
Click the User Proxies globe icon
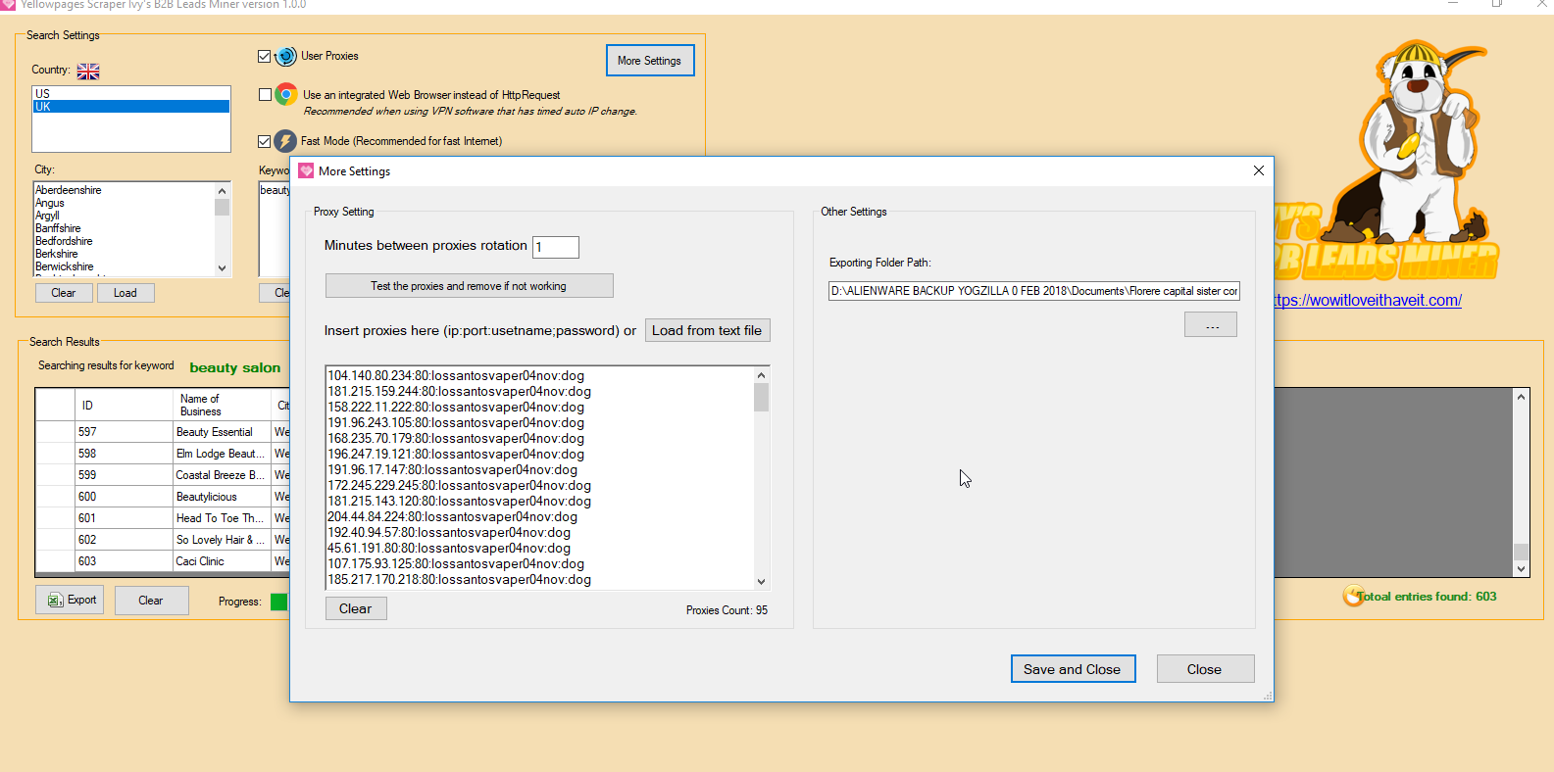coord(285,57)
